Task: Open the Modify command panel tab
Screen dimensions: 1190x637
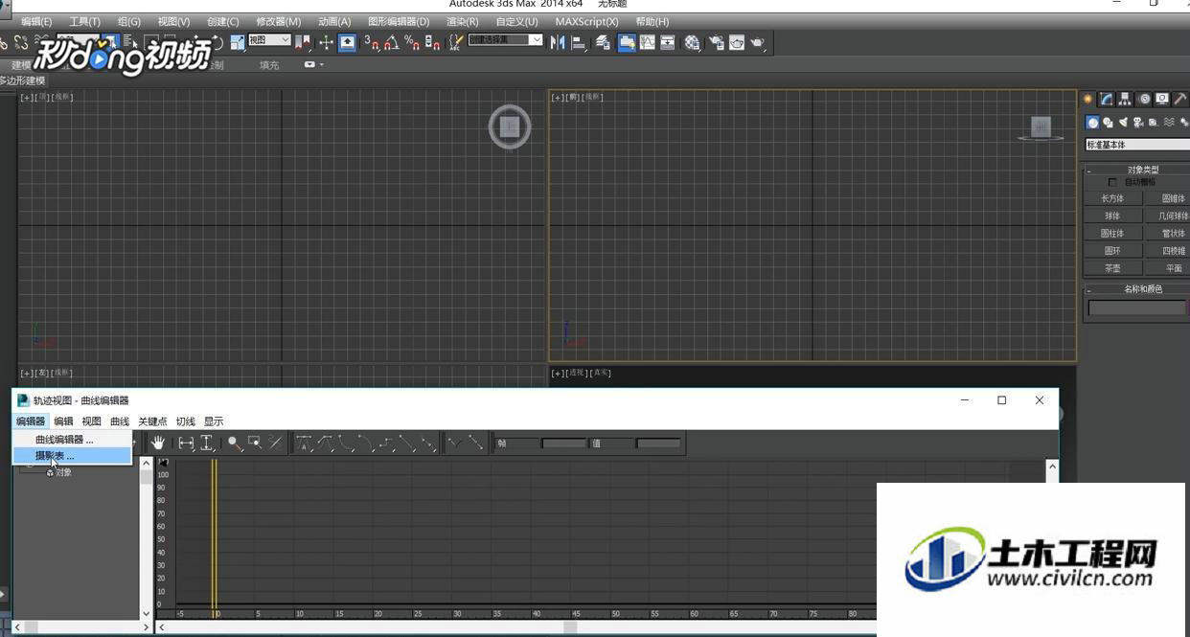Action: tap(1106, 99)
